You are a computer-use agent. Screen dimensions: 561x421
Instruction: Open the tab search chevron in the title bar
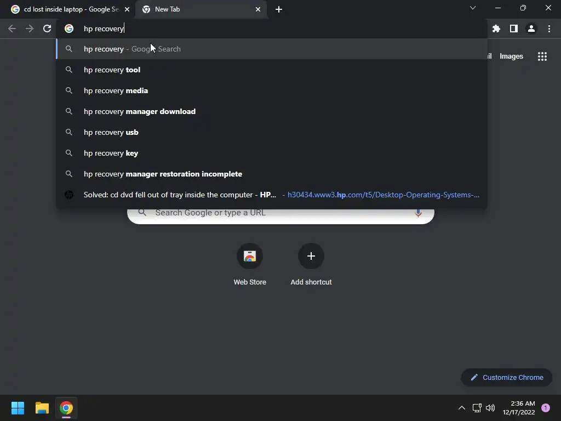tap(473, 8)
